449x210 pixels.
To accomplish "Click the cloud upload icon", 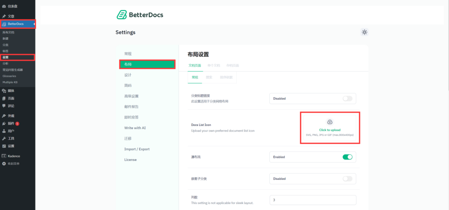I will point(330,122).
